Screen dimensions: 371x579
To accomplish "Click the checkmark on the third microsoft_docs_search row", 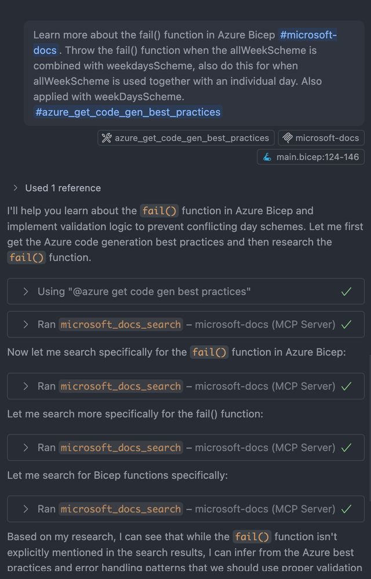I will (346, 448).
